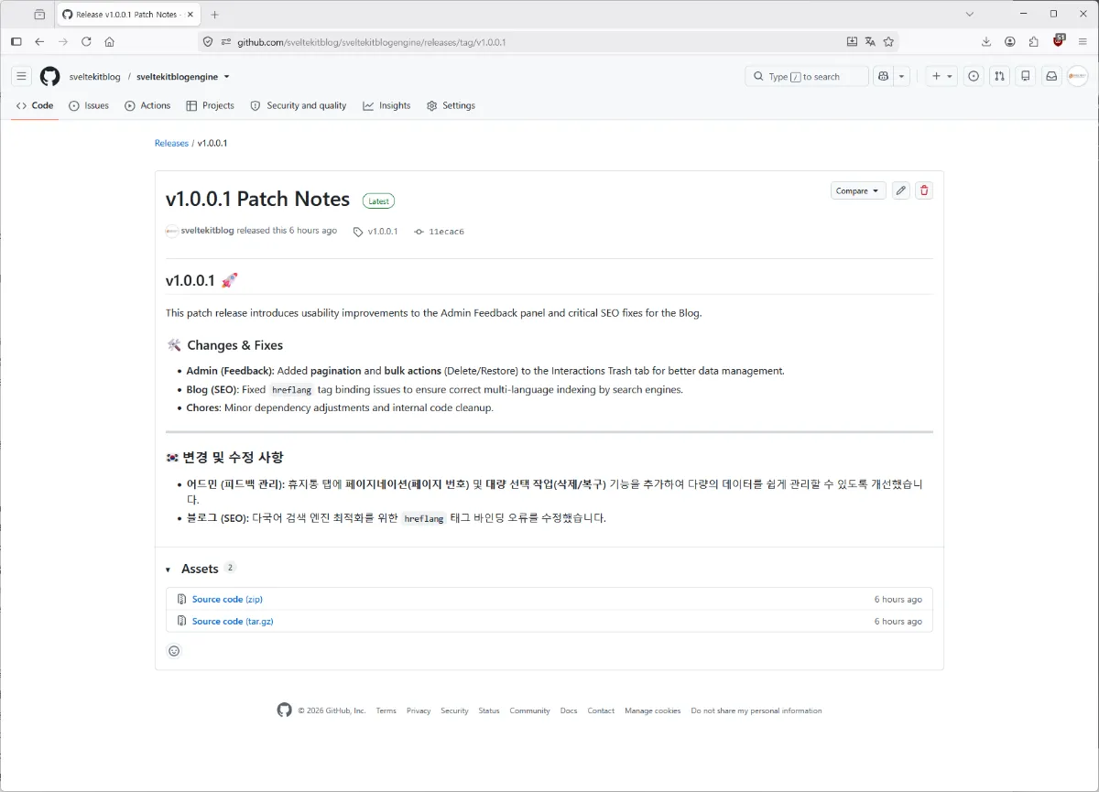Add reaction with the smiley icon
Screen dimensions: 1099x792
coord(174,651)
